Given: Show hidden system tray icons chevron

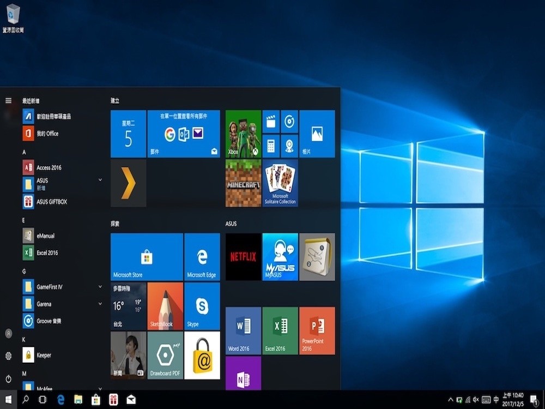Looking at the screenshot, I should click(x=450, y=400).
